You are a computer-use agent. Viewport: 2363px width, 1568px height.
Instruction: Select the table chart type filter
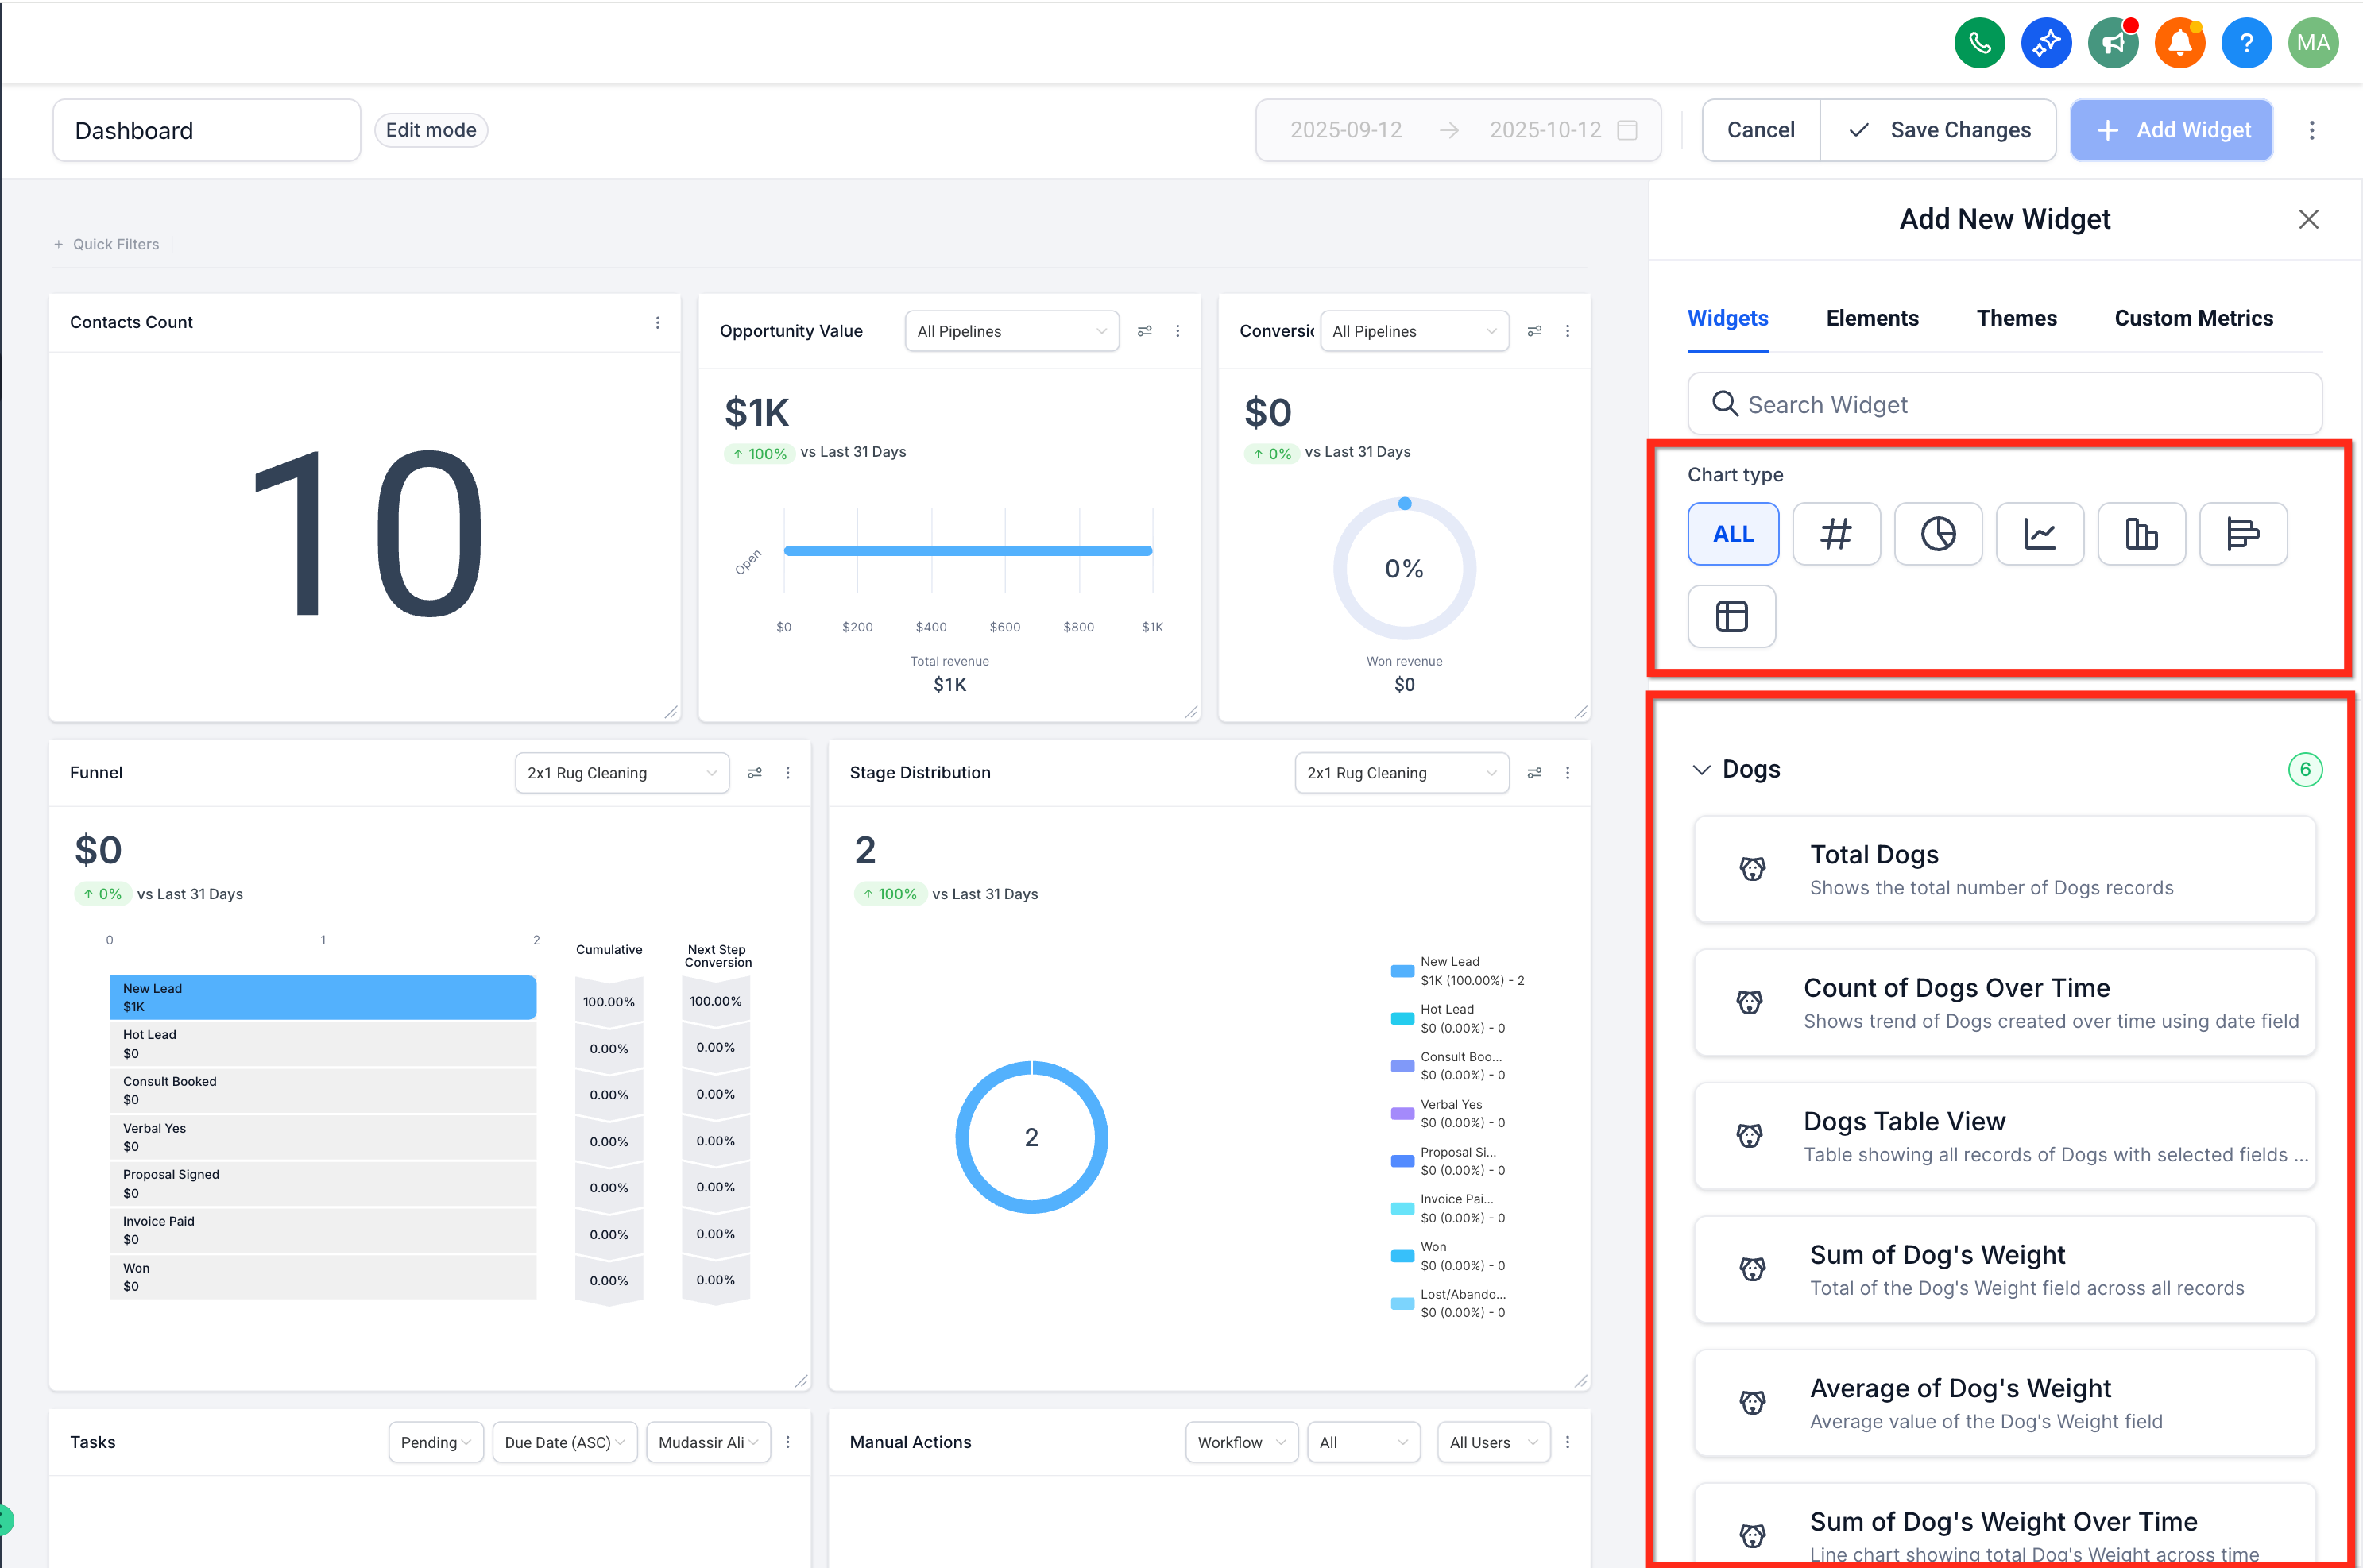[x=1732, y=616]
